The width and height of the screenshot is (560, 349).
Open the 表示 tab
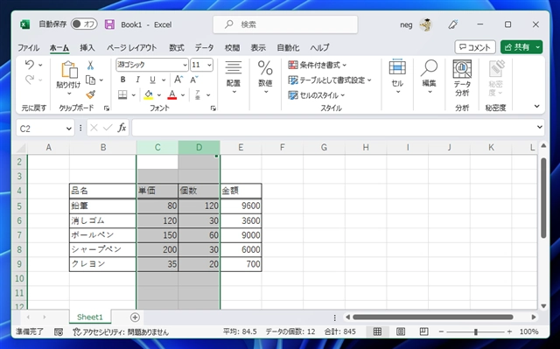[258, 47]
